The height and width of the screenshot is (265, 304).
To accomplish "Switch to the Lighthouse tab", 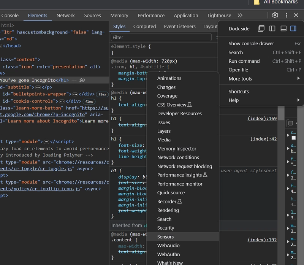I will coord(219,15).
